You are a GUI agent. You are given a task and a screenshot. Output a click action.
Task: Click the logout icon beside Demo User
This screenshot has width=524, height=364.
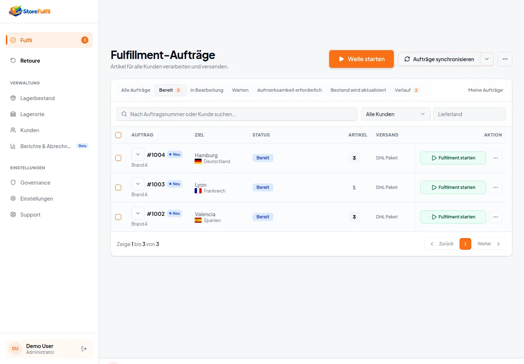[84, 349]
